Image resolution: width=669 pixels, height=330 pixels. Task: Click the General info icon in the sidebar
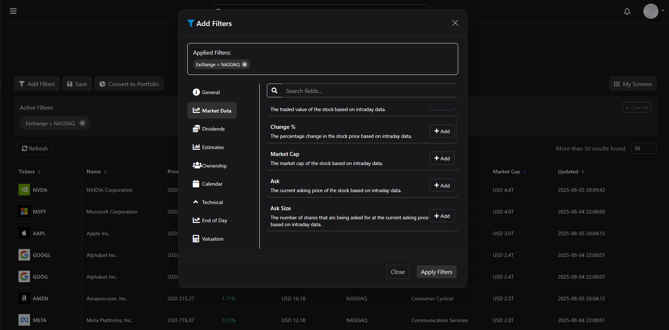(196, 92)
